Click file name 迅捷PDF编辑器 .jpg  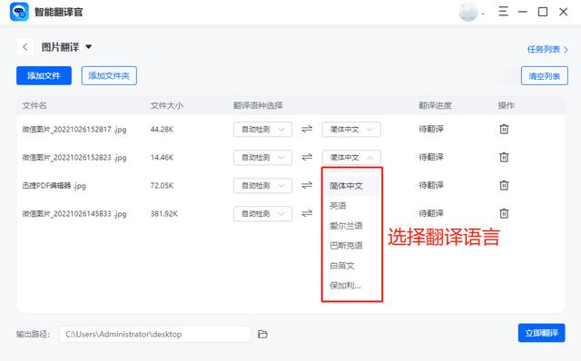pyautogui.click(x=54, y=186)
